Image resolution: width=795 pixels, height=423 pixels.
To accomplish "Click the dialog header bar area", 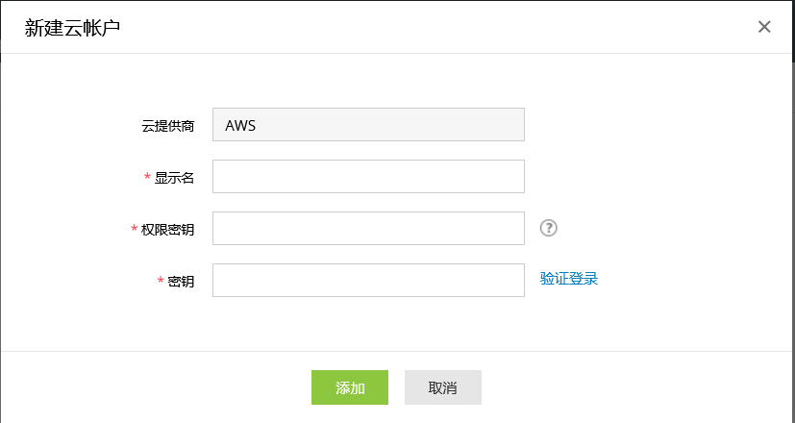I will [433, 27].
